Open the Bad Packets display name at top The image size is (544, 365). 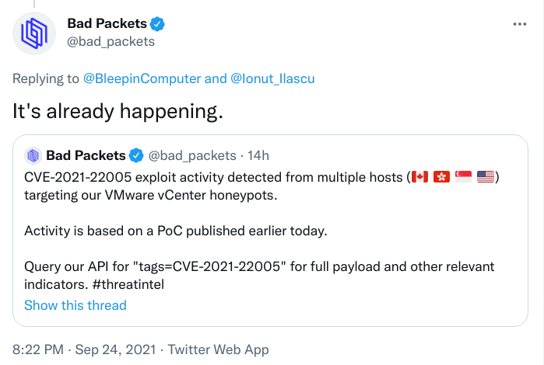107,23
